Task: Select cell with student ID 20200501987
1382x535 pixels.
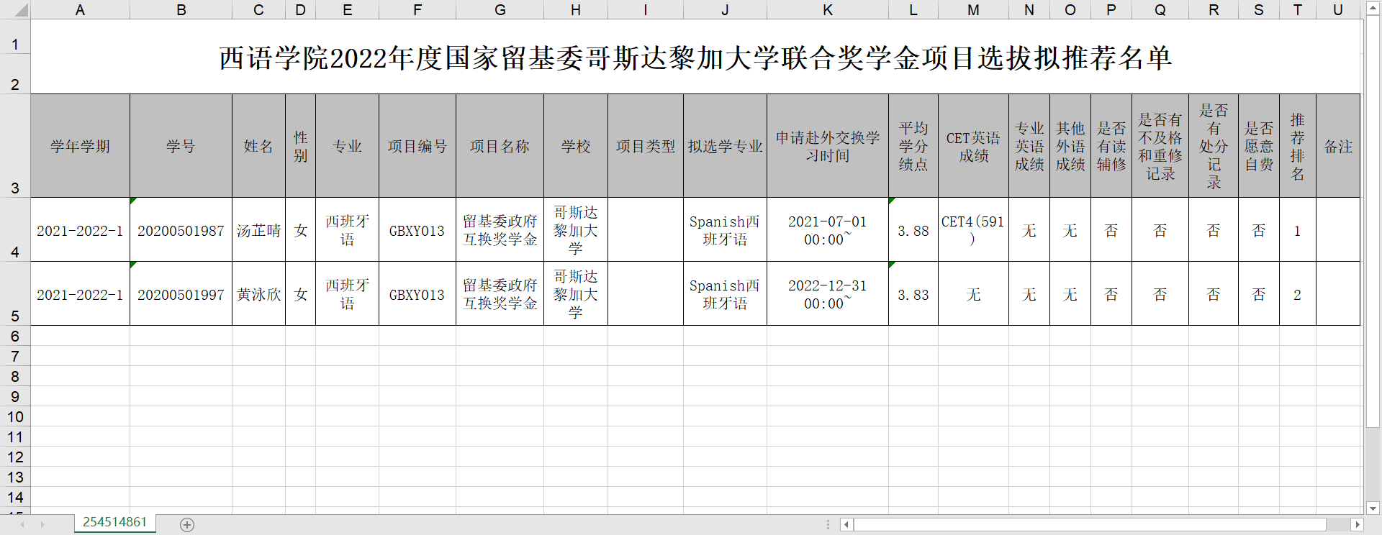Action: click(x=181, y=230)
